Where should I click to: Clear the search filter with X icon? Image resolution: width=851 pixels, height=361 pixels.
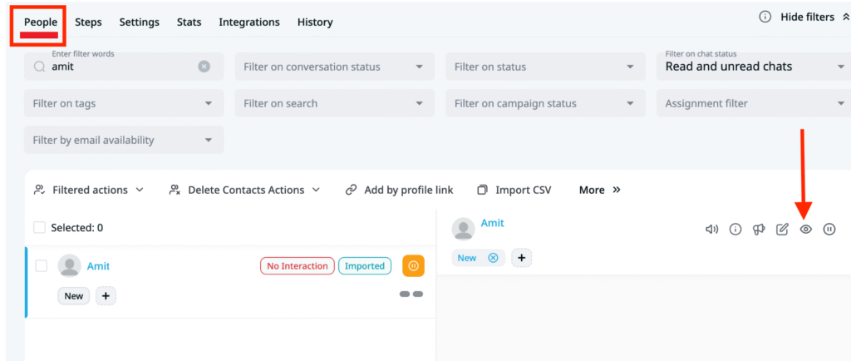coord(204,67)
